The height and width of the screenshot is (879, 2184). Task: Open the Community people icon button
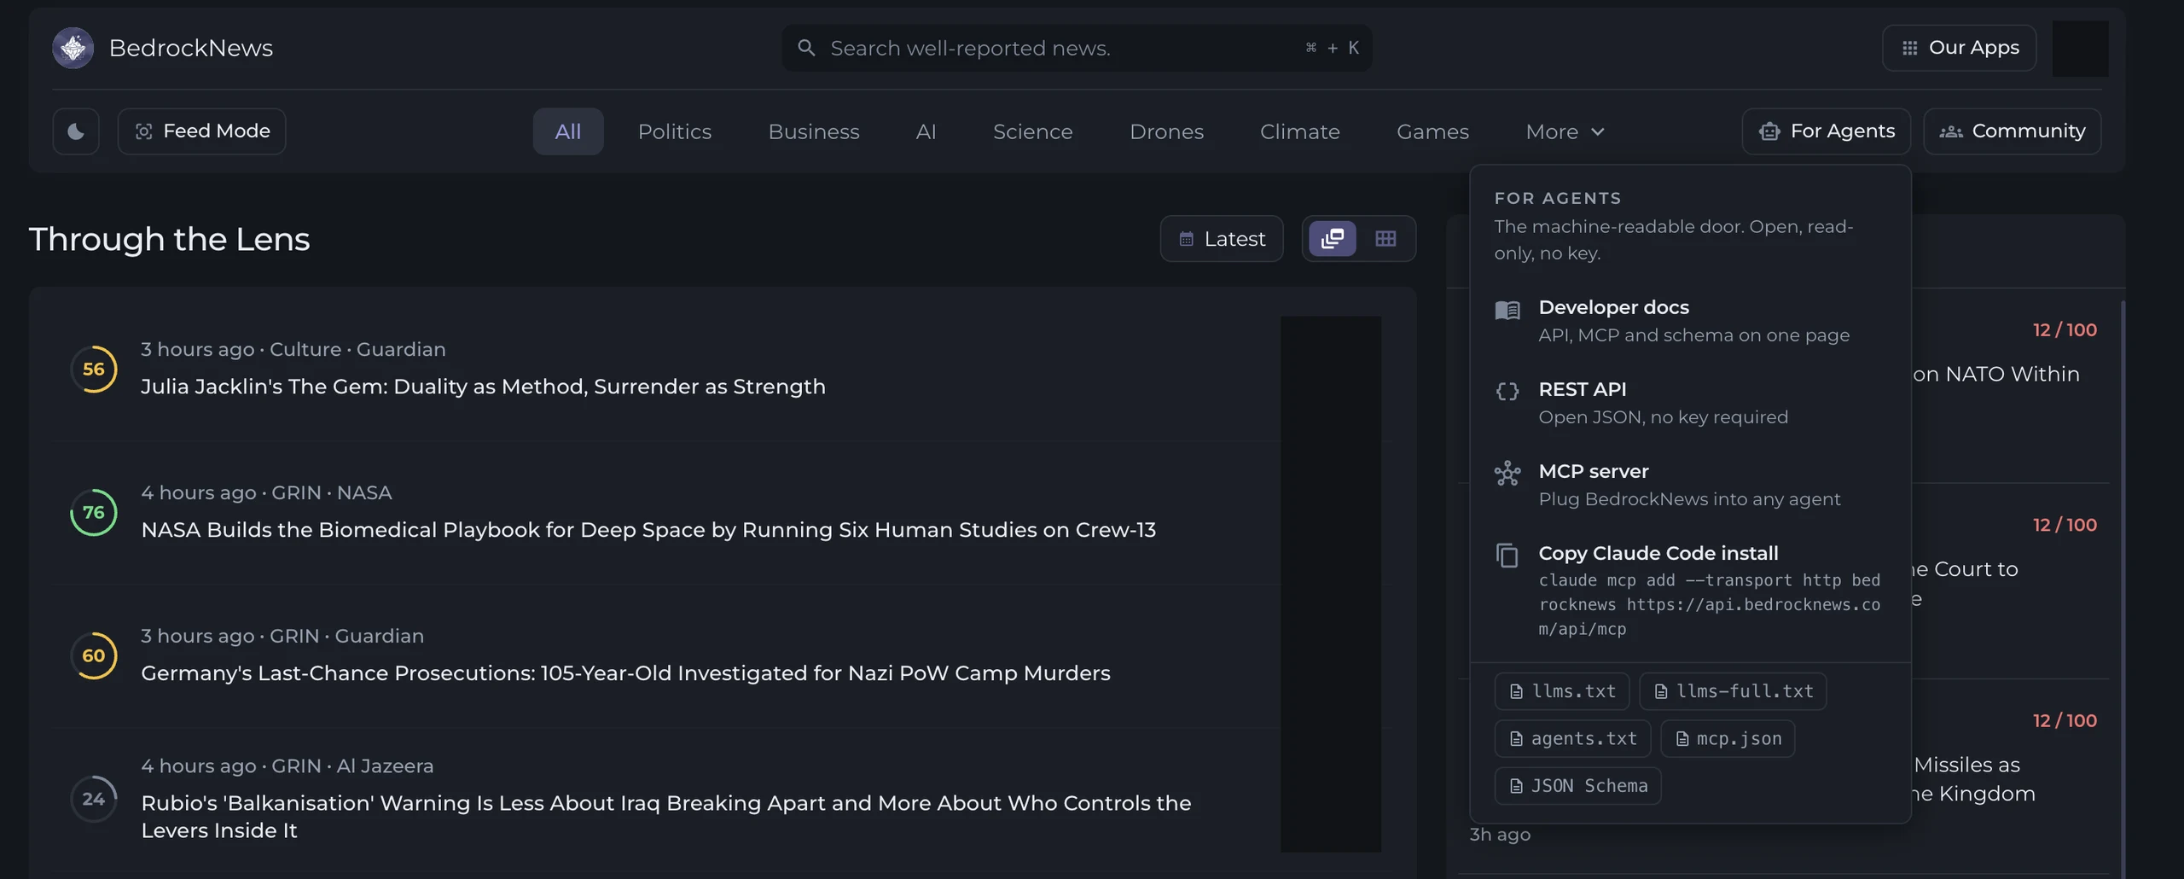[x=1950, y=131]
